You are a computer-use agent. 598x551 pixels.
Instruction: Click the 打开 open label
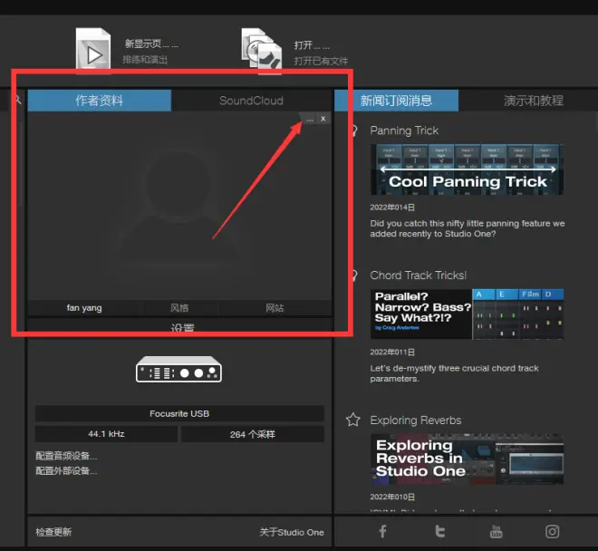coord(312,45)
